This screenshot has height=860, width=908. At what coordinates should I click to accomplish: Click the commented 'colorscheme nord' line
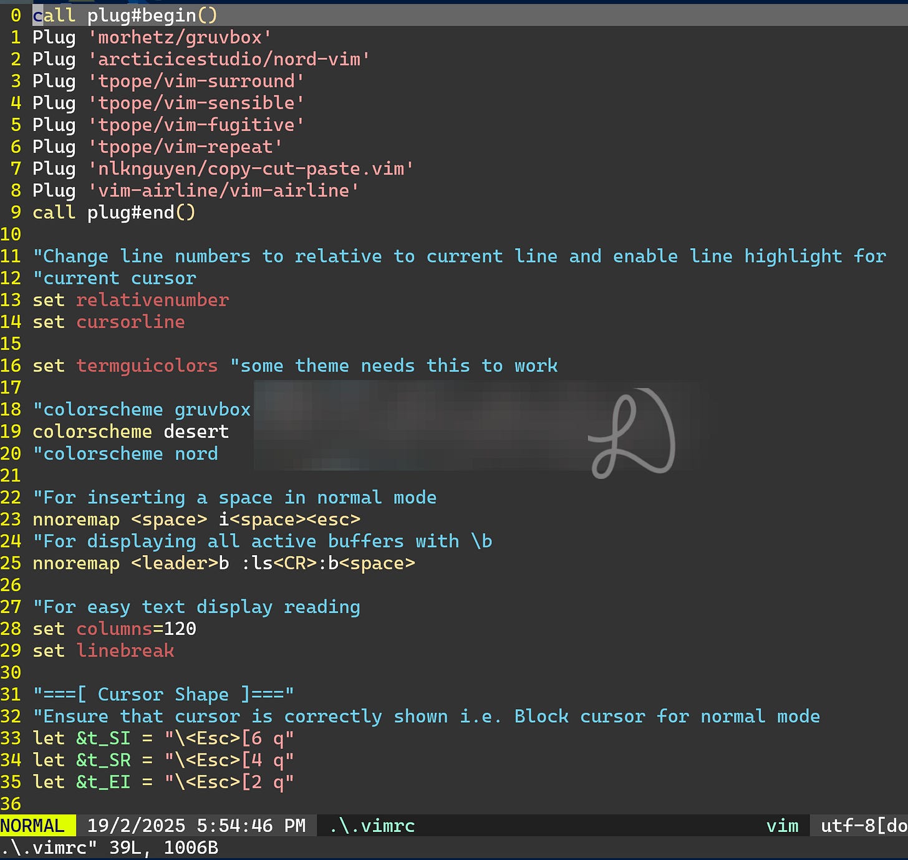tap(125, 453)
